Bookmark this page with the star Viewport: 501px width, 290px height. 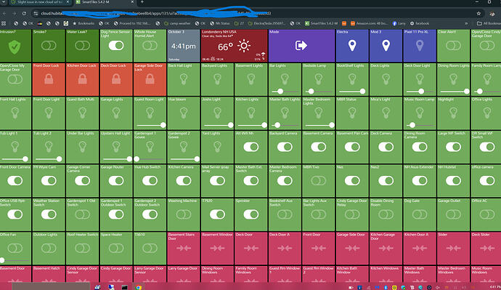point(478,13)
